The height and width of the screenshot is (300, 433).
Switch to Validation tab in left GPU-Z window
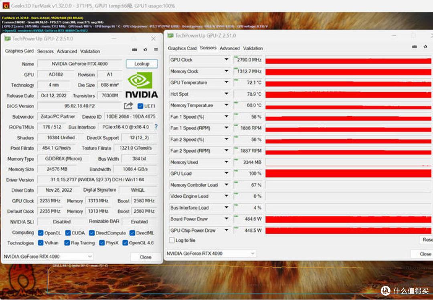(90, 51)
